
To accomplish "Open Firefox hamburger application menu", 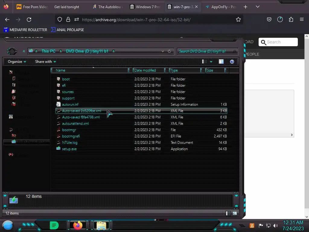I will (301, 19).
